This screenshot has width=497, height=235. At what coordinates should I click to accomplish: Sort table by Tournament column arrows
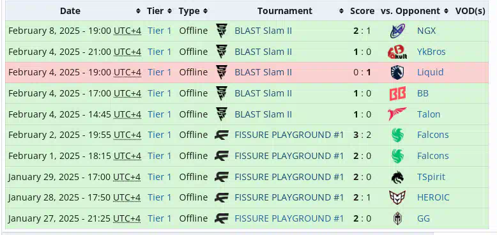(x=341, y=11)
